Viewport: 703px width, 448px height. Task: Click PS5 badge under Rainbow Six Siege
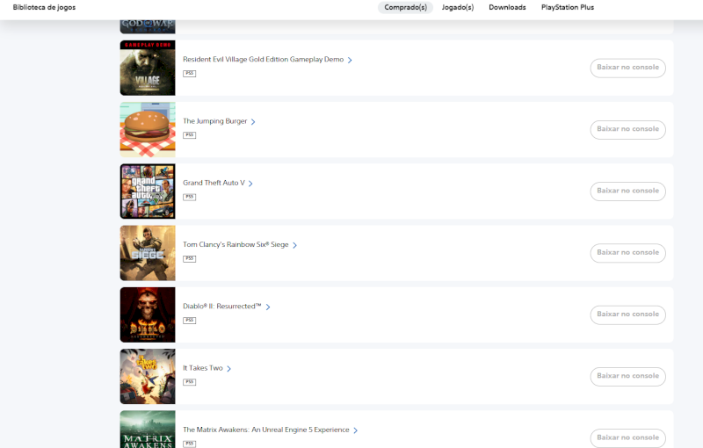(x=189, y=259)
